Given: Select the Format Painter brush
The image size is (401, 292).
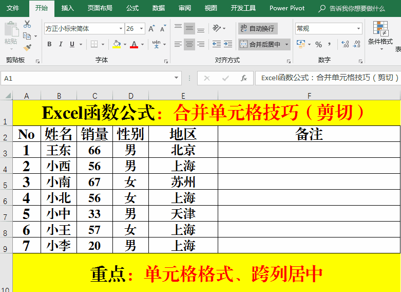Looking at the screenshot, I should [27, 47].
